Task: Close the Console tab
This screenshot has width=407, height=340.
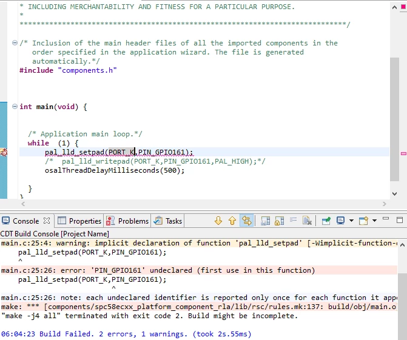Action: point(47,221)
